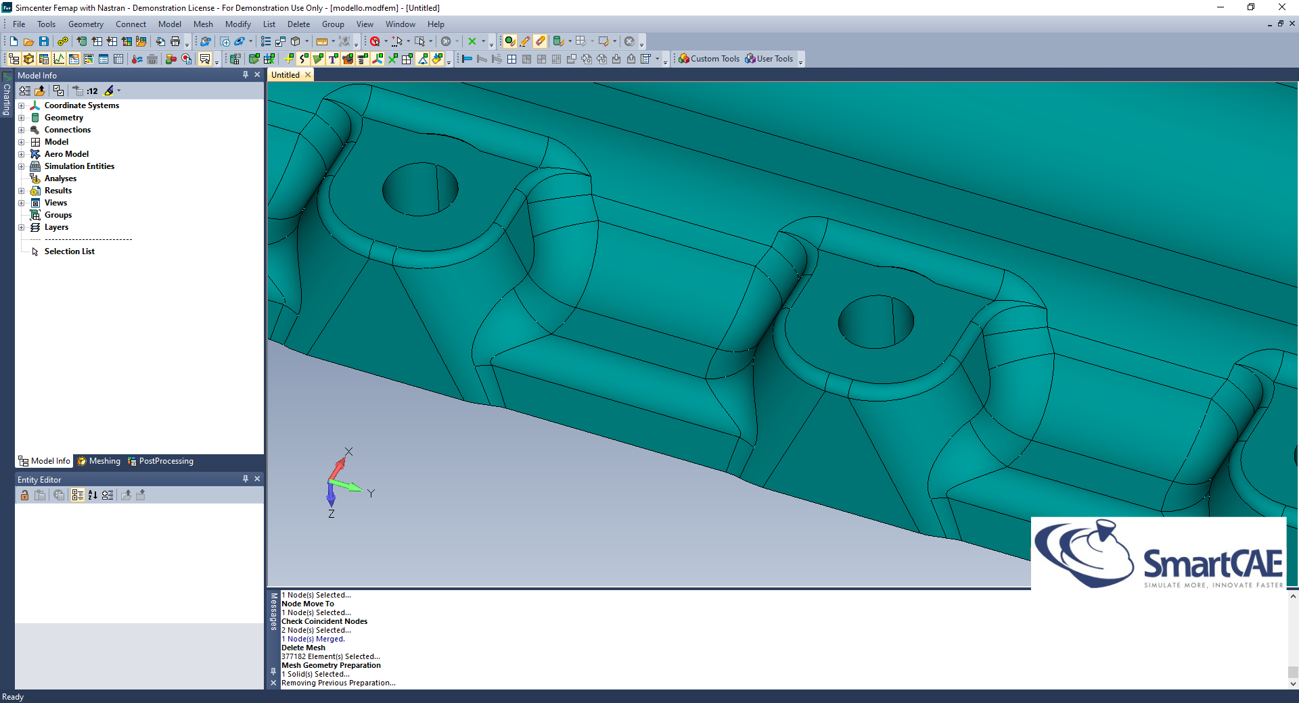The image size is (1299, 703).
Task: Toggle the Charting pane graph icon
Action: 59,59
